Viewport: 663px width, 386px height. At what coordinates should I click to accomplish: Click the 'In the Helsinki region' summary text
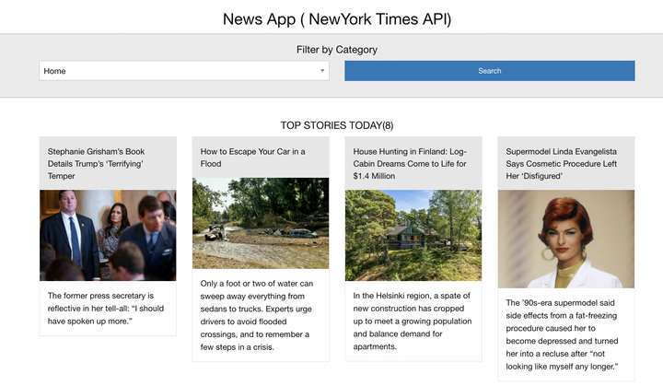[413, 321]
